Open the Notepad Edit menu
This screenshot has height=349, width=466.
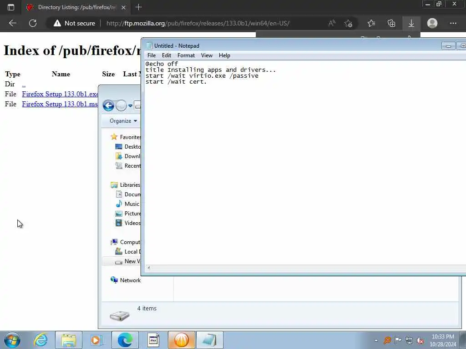pyautogui.click(x=167, y=55)
